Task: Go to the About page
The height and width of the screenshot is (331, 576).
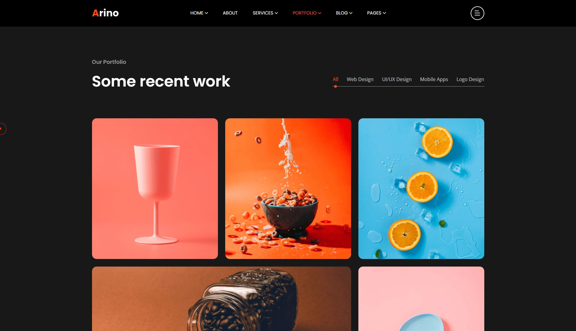Action: click(230, 13)
